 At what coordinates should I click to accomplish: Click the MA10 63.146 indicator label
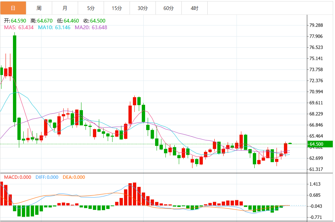55,27
